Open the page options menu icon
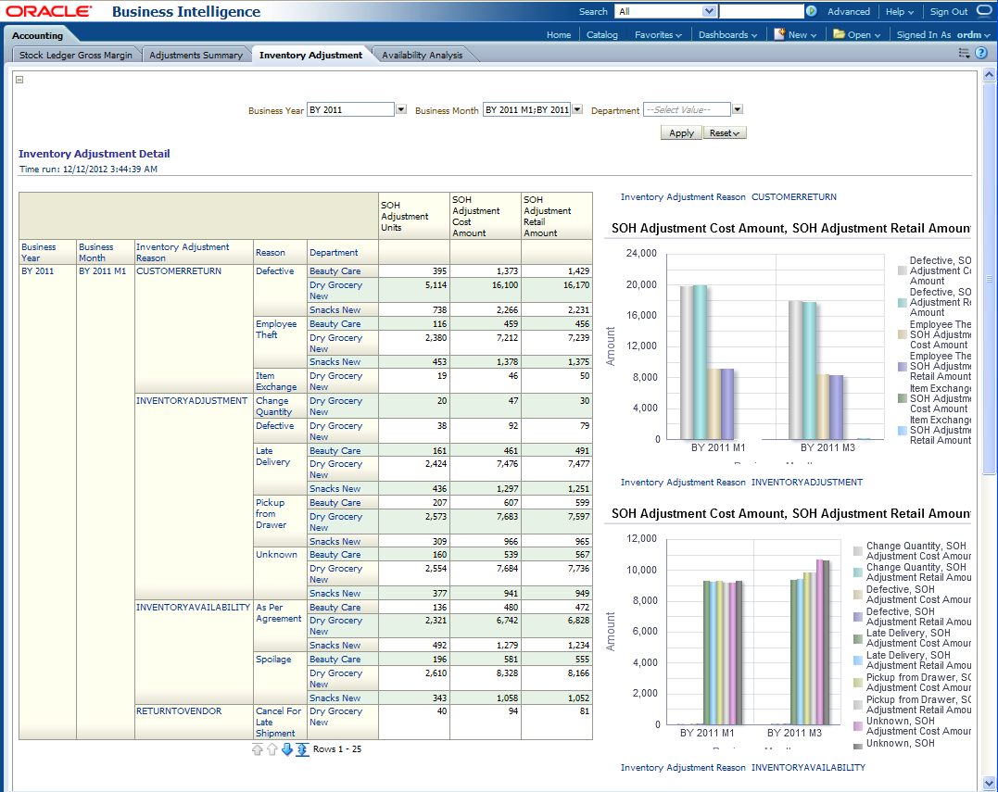 point(965,54)
